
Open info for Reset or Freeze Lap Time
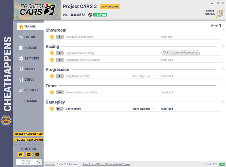[52, 92]
